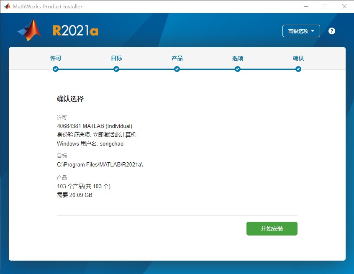Click the install path C:\Program Files\MATLAB\R2021a\
Screen dimensions: 354x274
point(100,164)
